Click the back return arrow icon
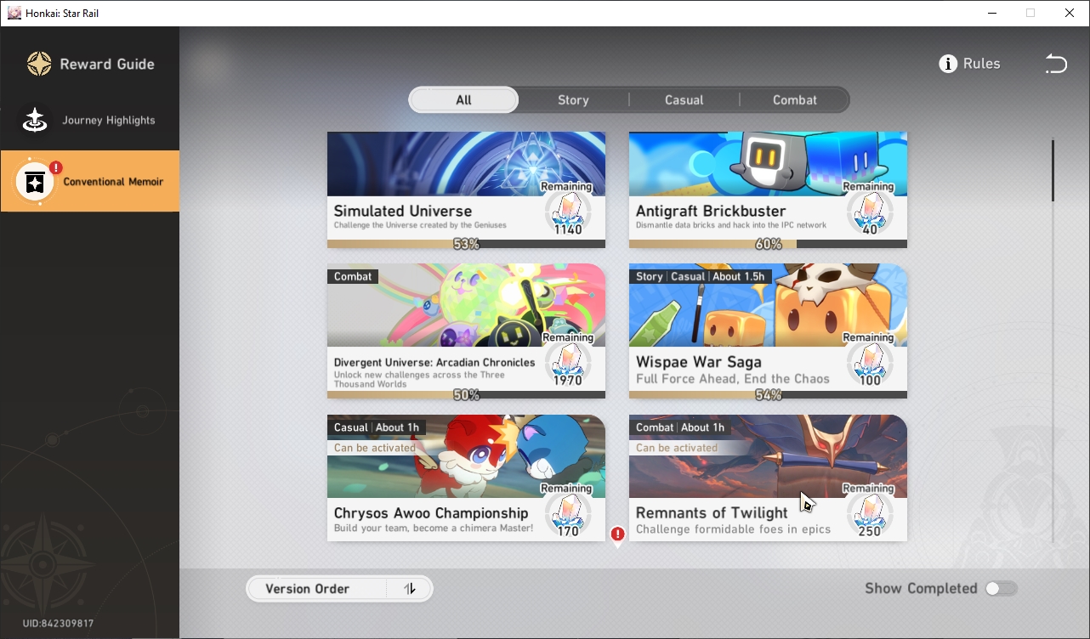 (x=1055, y=64)
